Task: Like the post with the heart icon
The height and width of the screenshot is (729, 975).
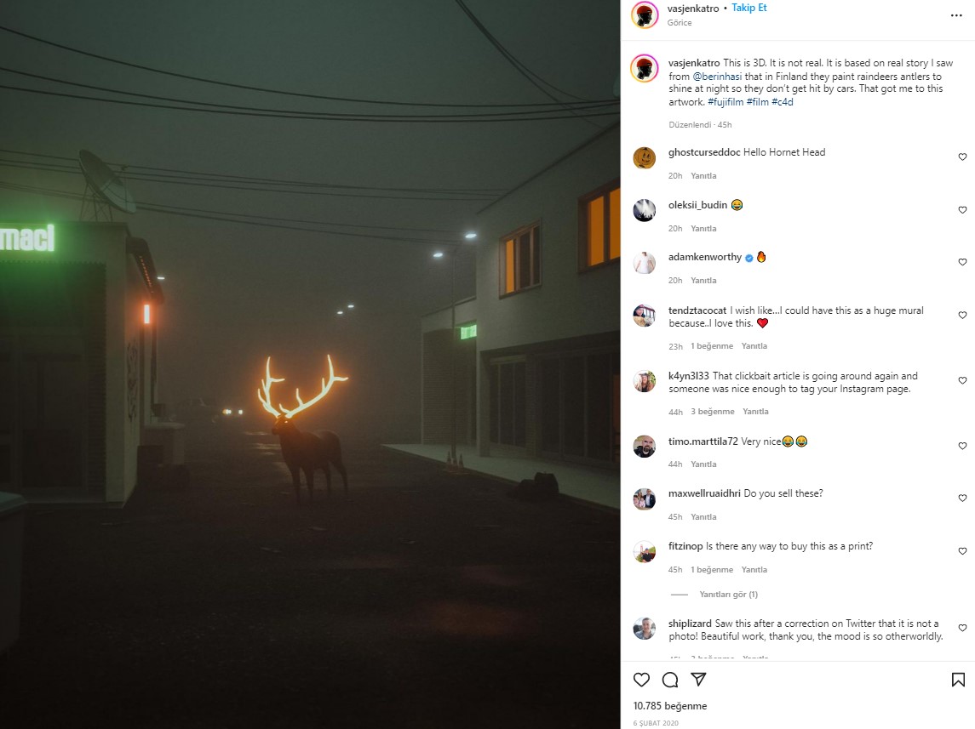Action: click(641, 680)
